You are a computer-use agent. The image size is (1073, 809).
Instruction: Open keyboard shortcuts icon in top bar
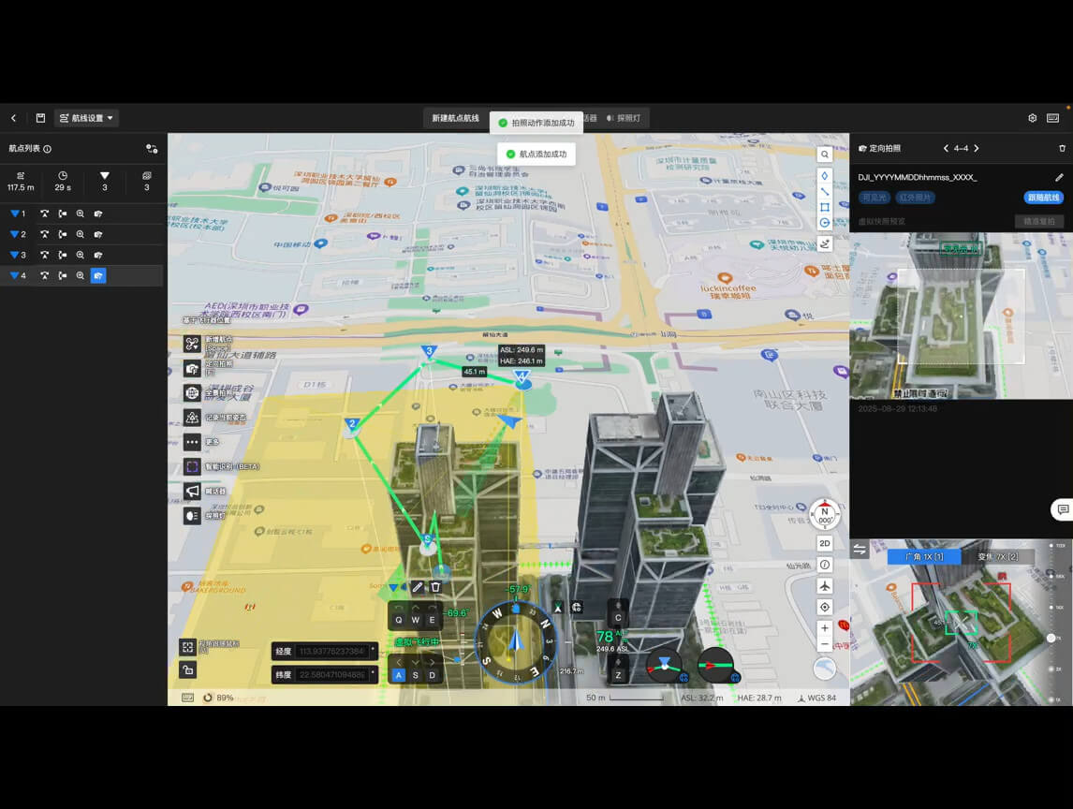[1053, 118]
